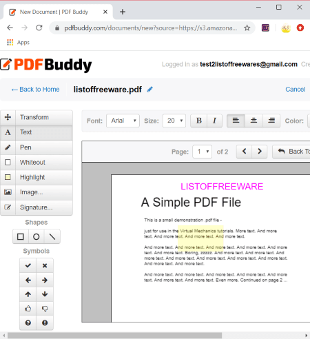Bookmark this page with the star
This screenshot has width=310, height=339.
[x=247, y=28]
